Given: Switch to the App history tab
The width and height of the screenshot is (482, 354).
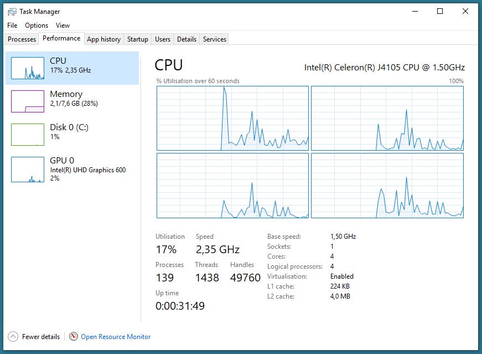Looking at the screenshot, I should tap(103, 39).
